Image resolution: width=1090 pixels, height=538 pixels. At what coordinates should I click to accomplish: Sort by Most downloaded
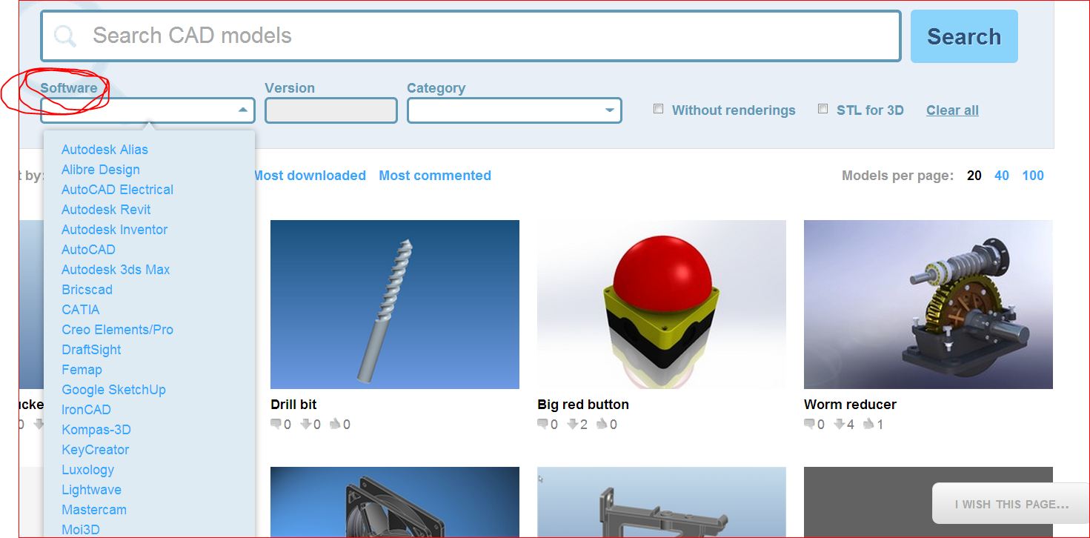tap(310, 176)
